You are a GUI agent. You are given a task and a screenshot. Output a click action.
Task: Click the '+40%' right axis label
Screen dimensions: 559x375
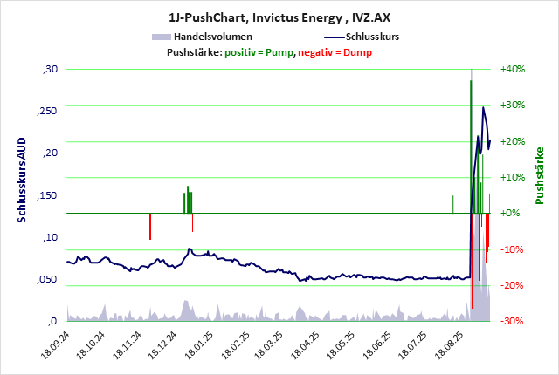(x=513, y=69)
